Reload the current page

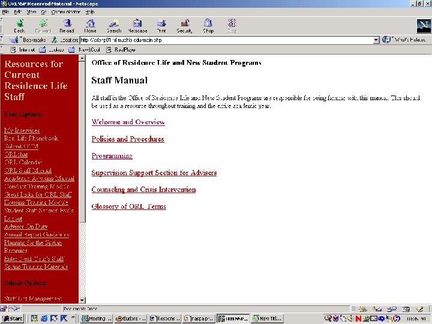pyautogui.click(x=67, y=26)
